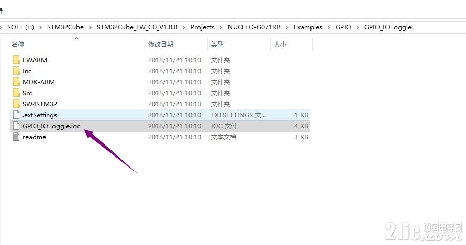Screen dimensions: 466x245
Task: Expand the chevron after SOFT (F:)
Action: coord(40,27)
